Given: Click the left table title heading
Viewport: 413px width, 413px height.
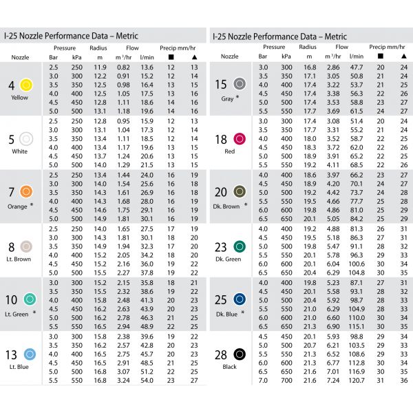Looking at the screenshot, I should (x=71, y=36).
